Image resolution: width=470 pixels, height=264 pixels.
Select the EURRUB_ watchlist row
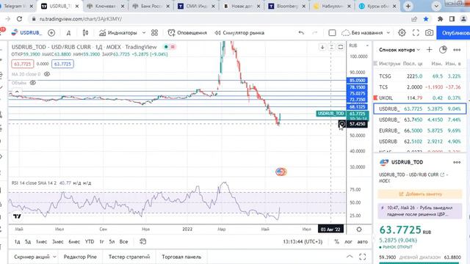[420, 131]
